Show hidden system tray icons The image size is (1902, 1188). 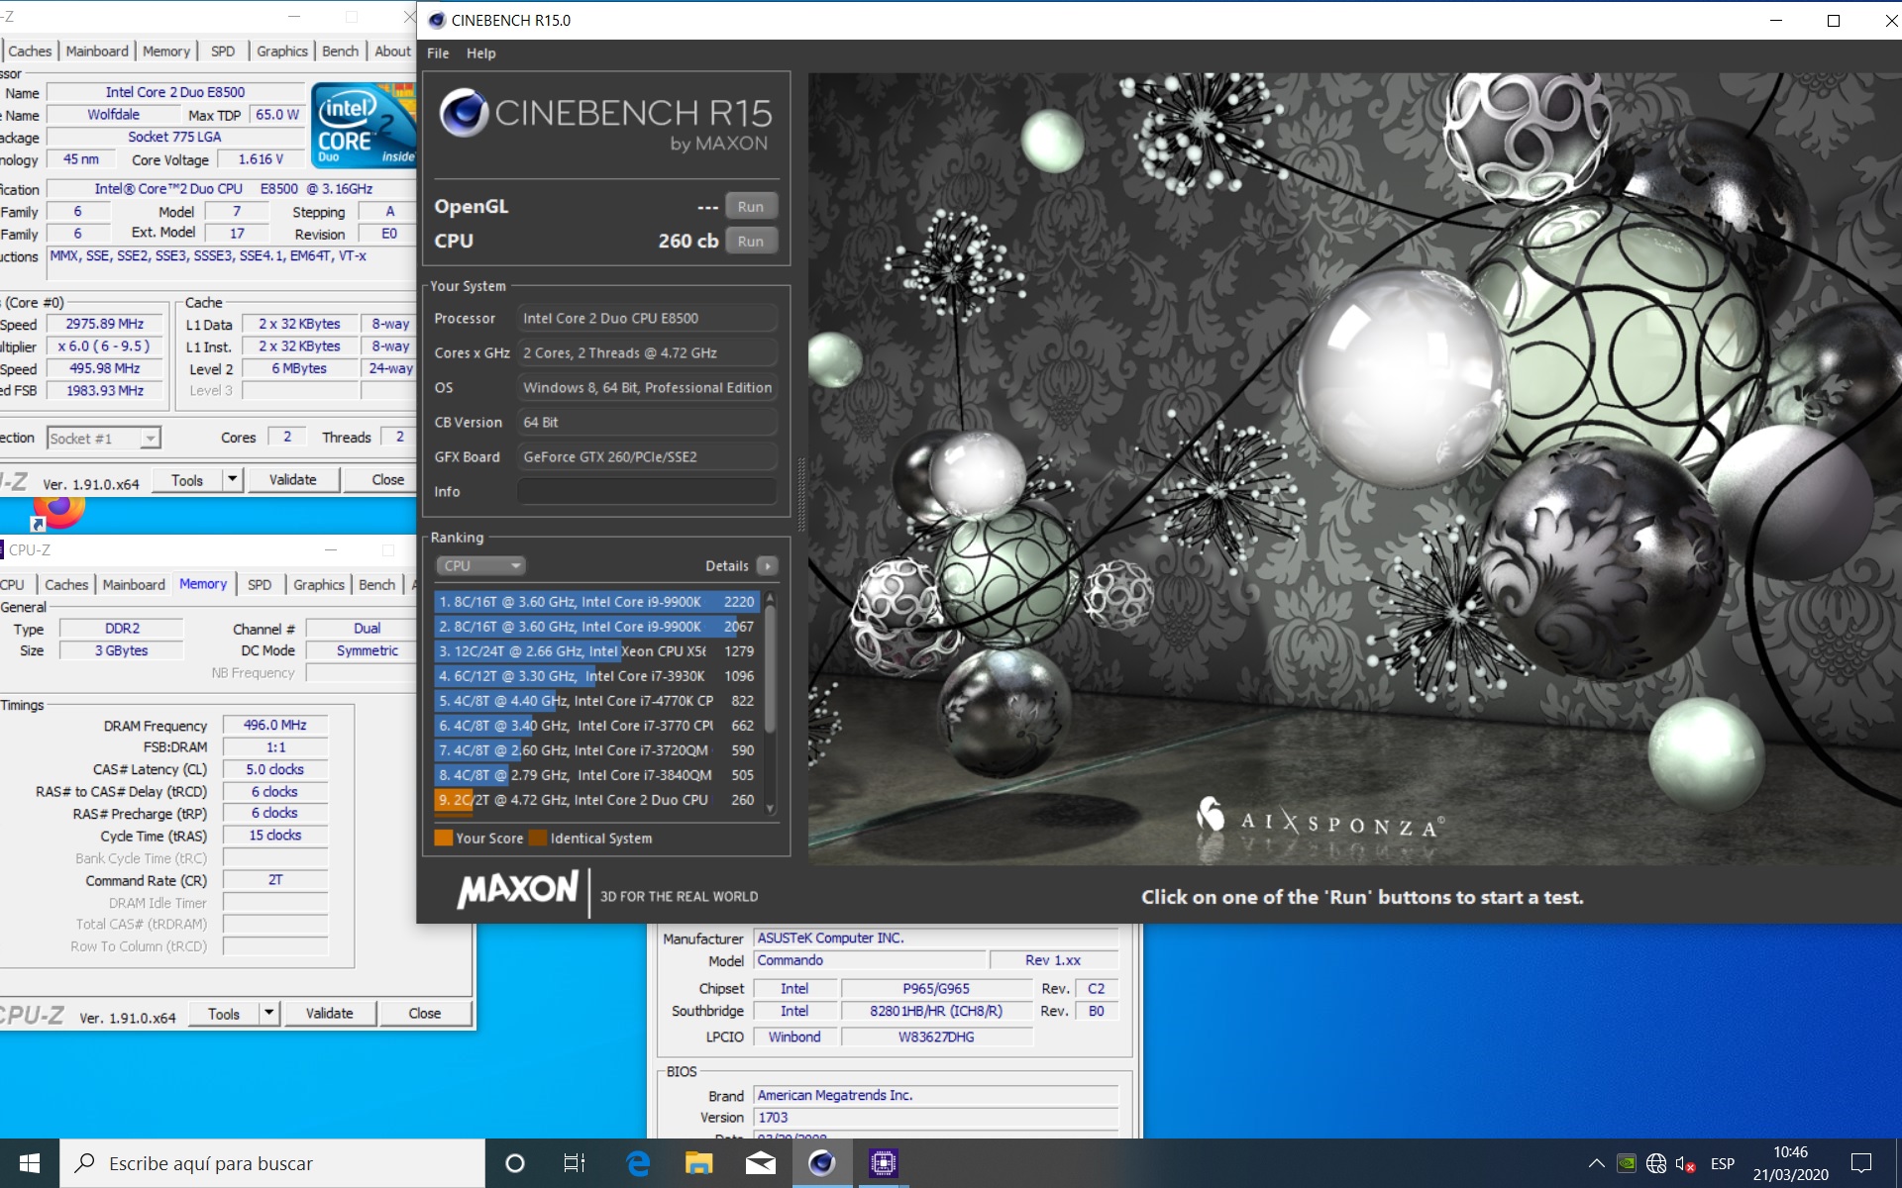tap(1596, 1163)
